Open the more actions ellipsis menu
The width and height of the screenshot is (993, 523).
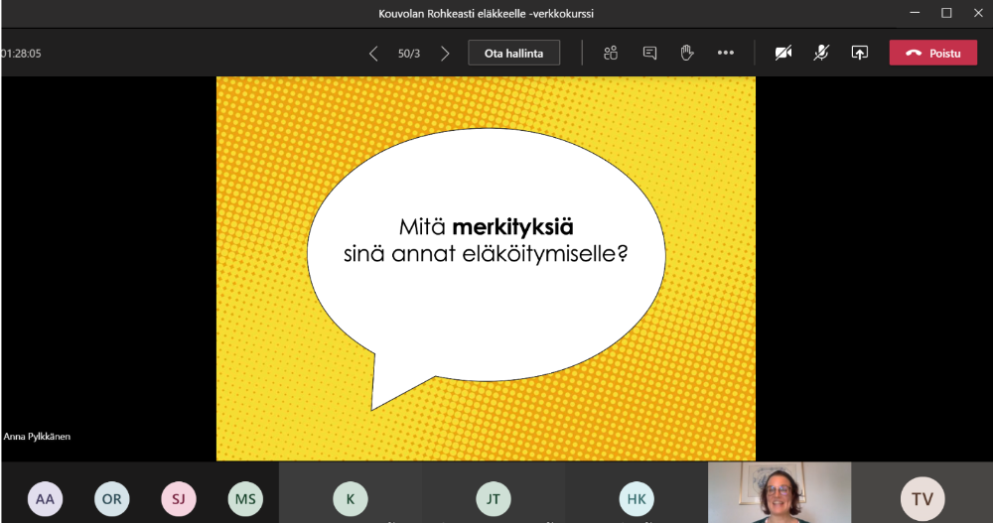[726, 53]
